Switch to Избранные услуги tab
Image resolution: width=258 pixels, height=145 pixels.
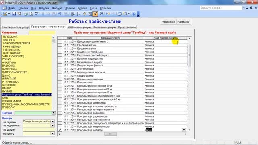click(x=79, y=27)
